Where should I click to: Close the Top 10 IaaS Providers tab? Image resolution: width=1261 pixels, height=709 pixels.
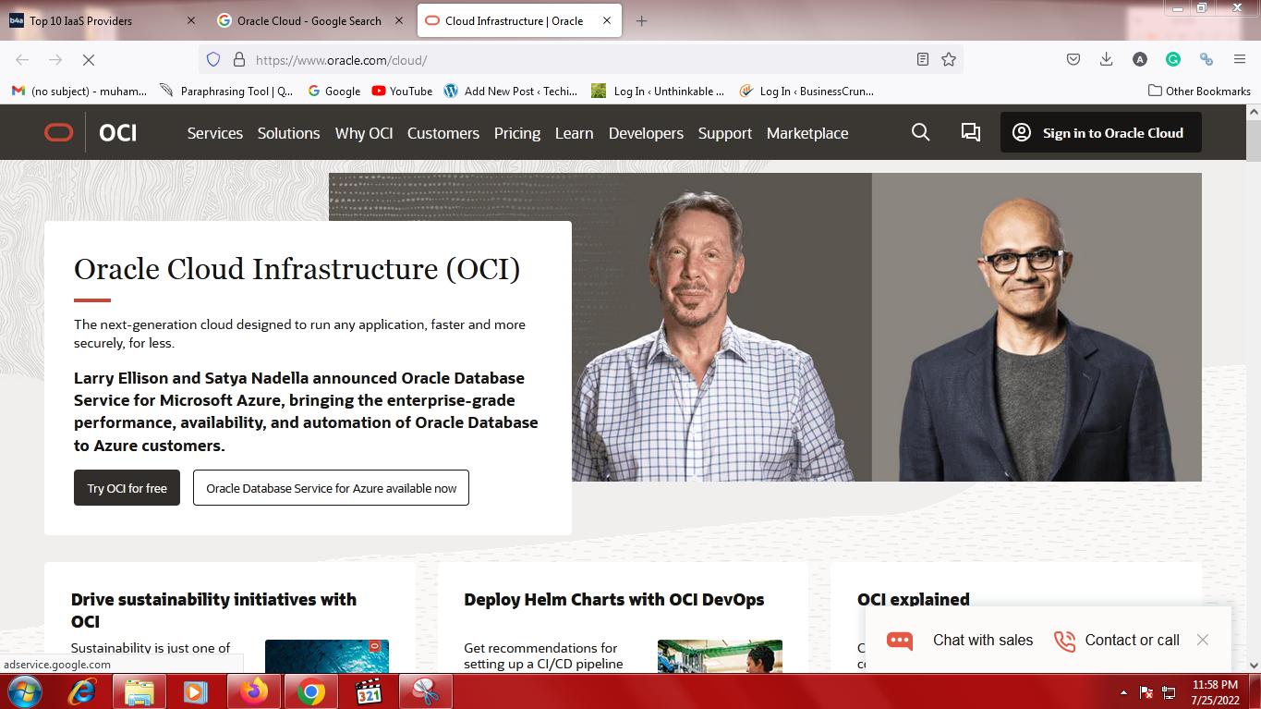(191, 20)
